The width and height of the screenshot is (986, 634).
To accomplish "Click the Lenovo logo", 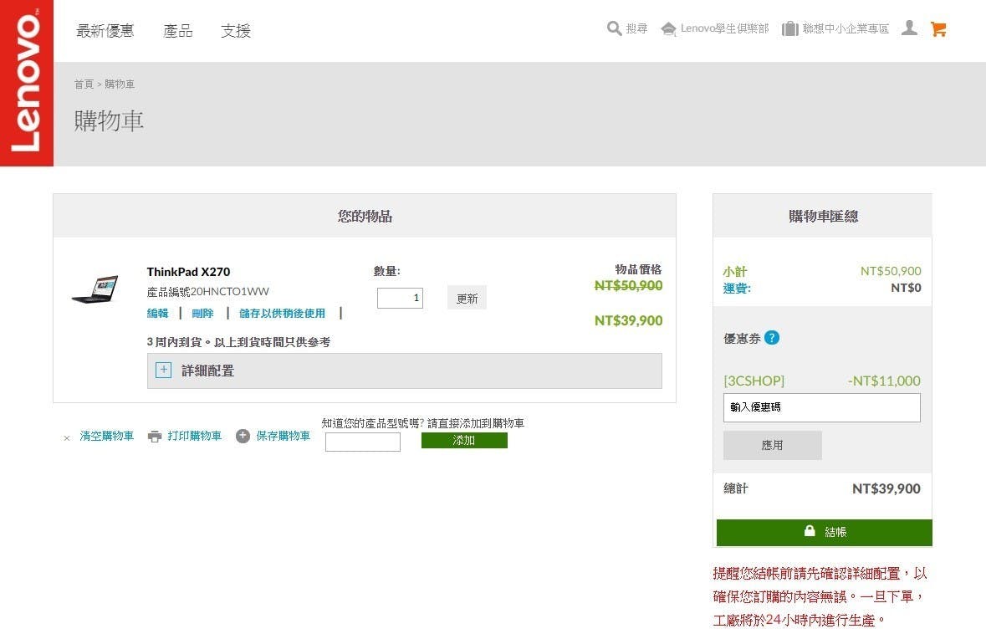I will [x=27, y=83].
